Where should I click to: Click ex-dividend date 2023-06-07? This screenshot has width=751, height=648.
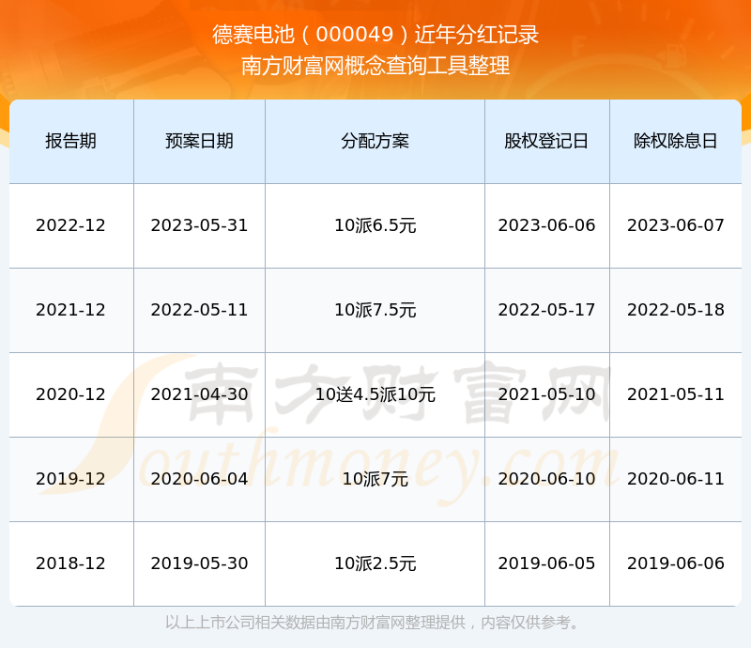(675, 225)
